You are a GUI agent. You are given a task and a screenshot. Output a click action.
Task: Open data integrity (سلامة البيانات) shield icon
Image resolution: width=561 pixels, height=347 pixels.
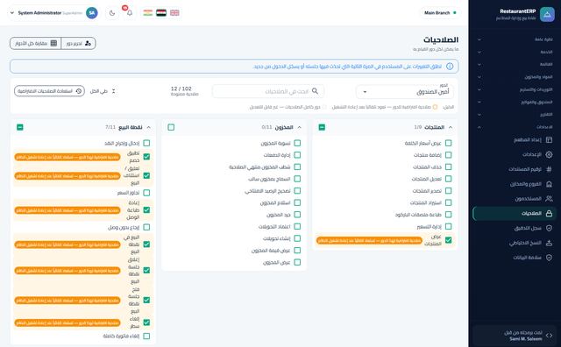549,258
